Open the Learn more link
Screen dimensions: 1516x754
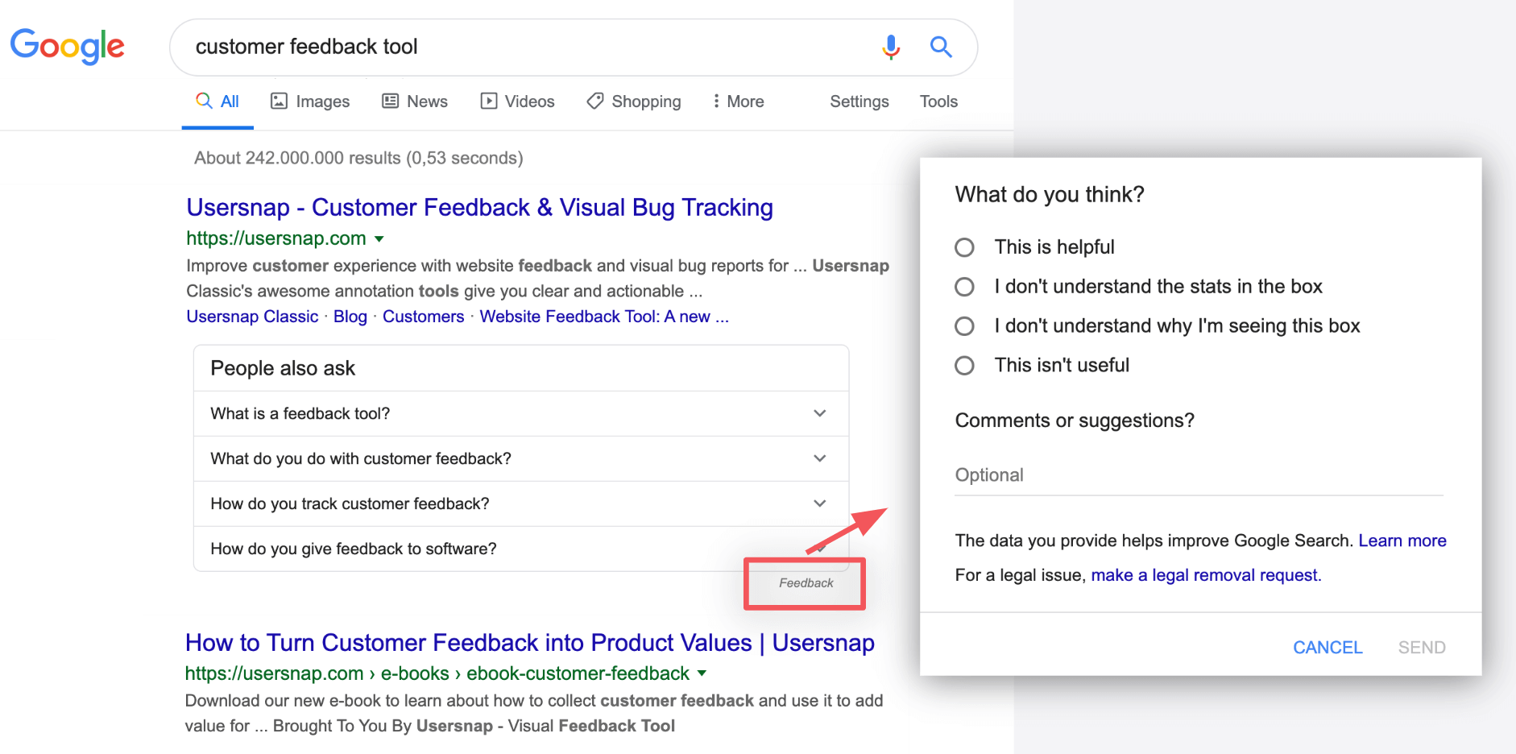pyautogui.click(x=1402, y=541)
